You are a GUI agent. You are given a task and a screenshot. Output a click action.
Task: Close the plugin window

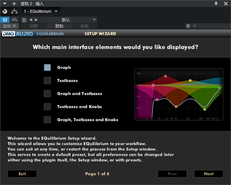226,4
